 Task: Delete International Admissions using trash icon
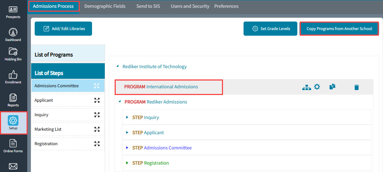click(x=356, y=87)
